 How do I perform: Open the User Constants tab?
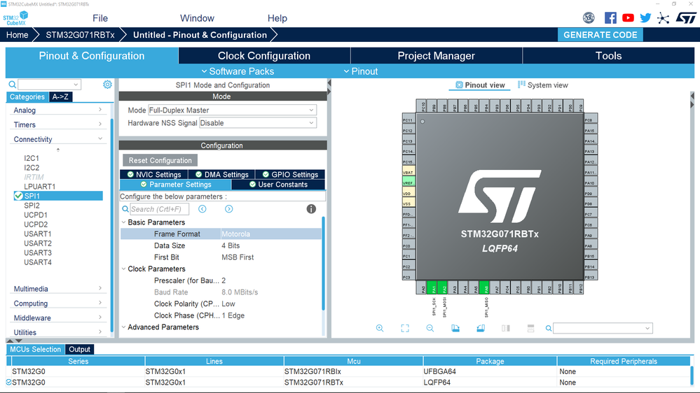point(278,185)
